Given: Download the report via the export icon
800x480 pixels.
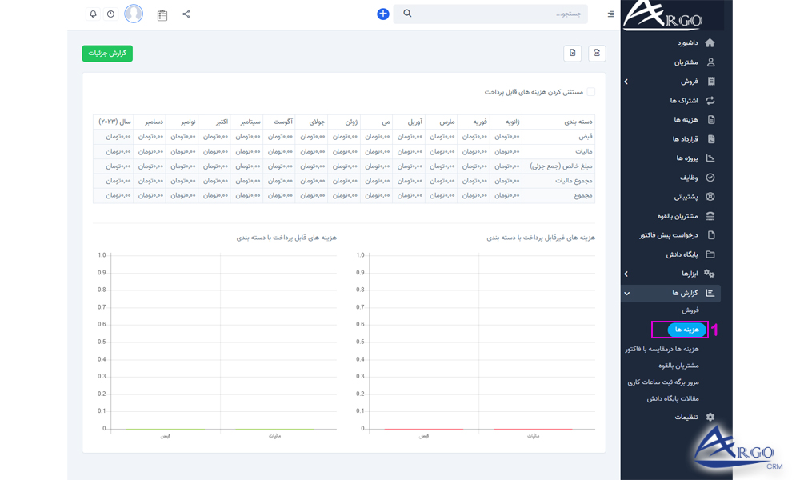Looking at the screenshot, I should point(596,51).
